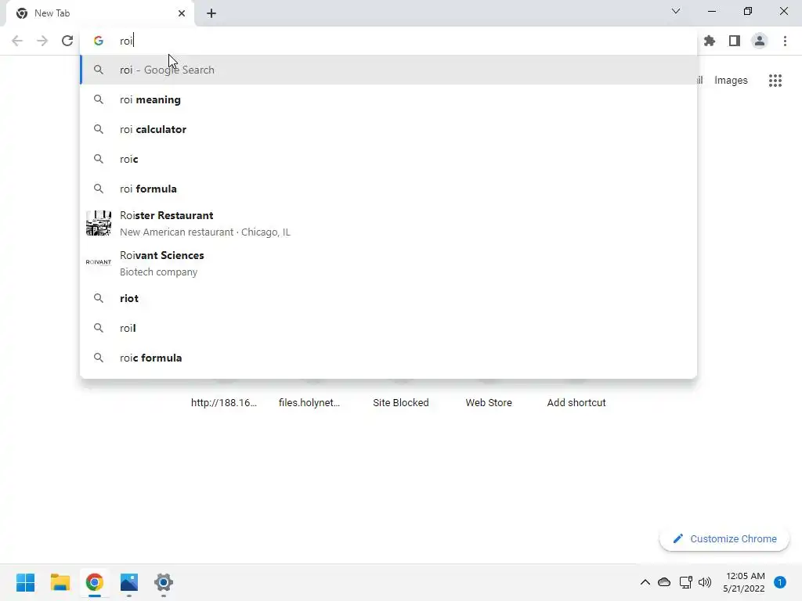Image resolution: width=802 pixels, height=601 pixels.
Task: Choose the 'riot' suggestion
Action: pyautogui.click(x=388, y=298)
